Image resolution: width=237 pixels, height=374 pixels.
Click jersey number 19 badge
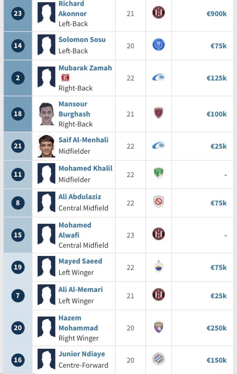pos(18,267)
